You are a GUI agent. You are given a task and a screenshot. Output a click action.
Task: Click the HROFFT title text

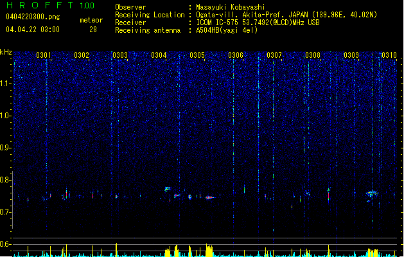[40, 5]
